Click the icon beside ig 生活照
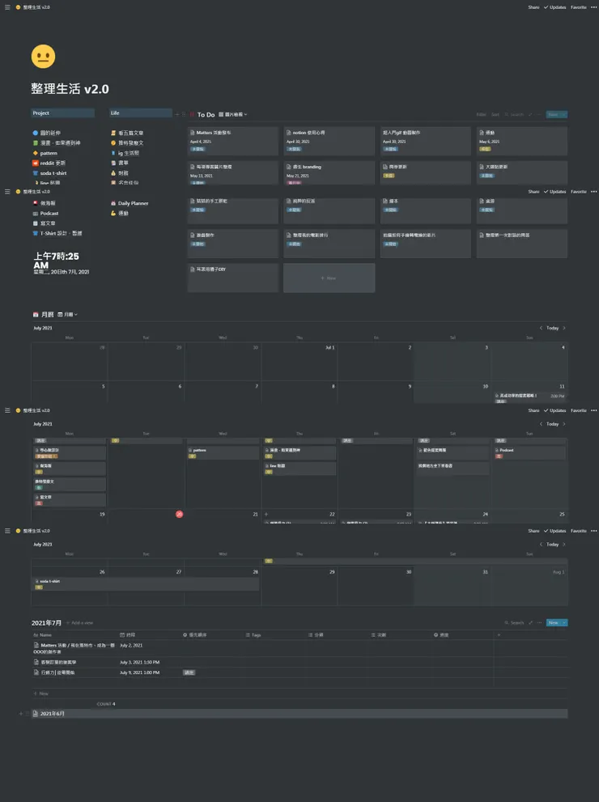This screenshot has height=802, width=599. (113, 153)
